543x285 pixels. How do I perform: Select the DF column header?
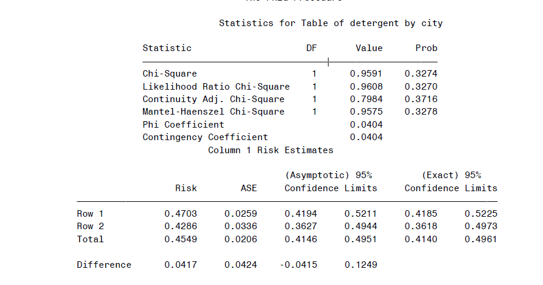[x=311, y=48]
